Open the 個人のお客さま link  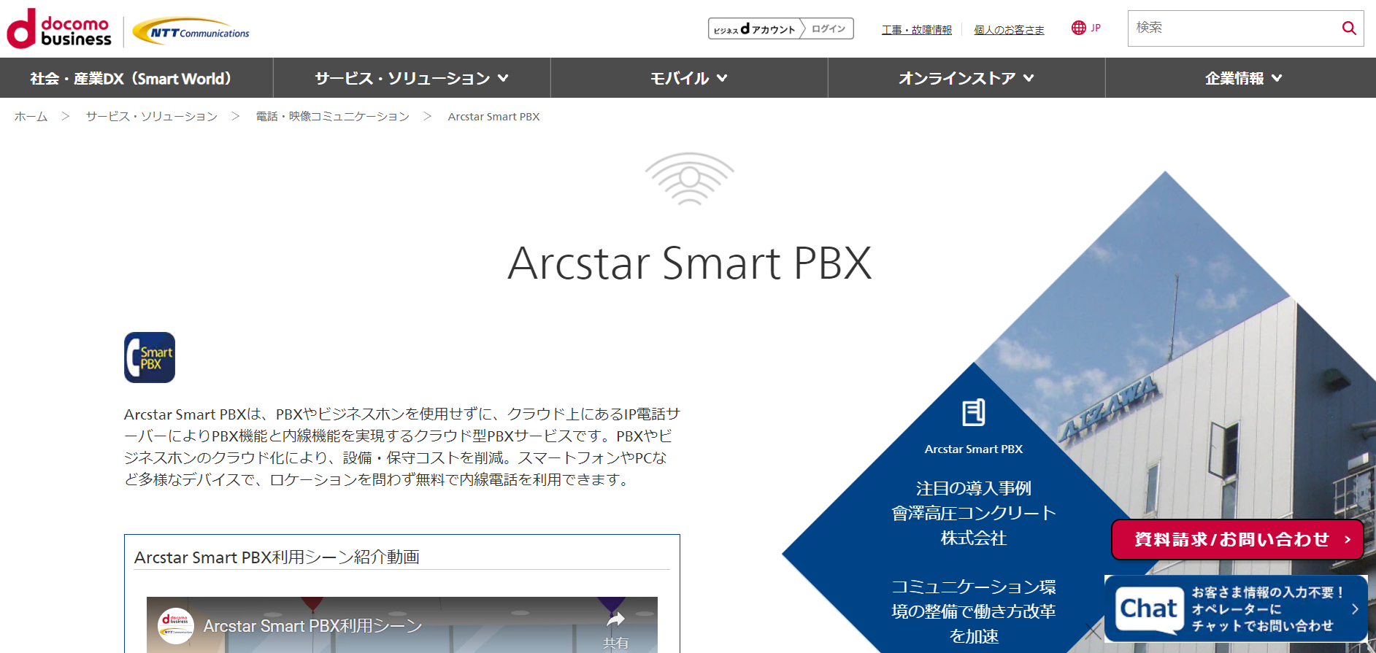(x=1009, y=30)
